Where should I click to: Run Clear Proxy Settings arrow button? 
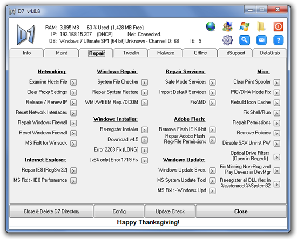73,93
